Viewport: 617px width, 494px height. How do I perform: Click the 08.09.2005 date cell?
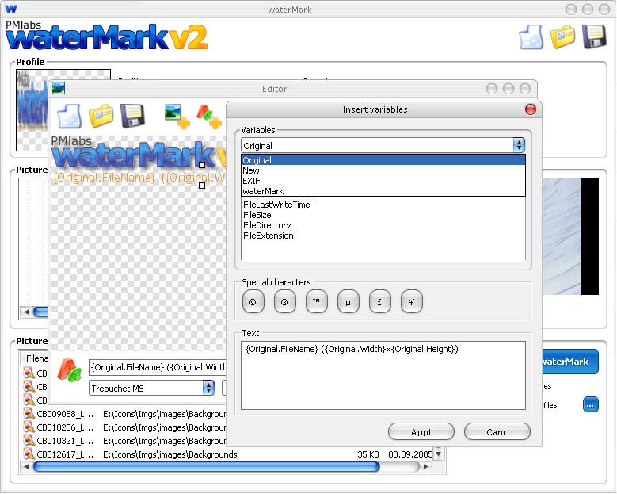point(410,454)
